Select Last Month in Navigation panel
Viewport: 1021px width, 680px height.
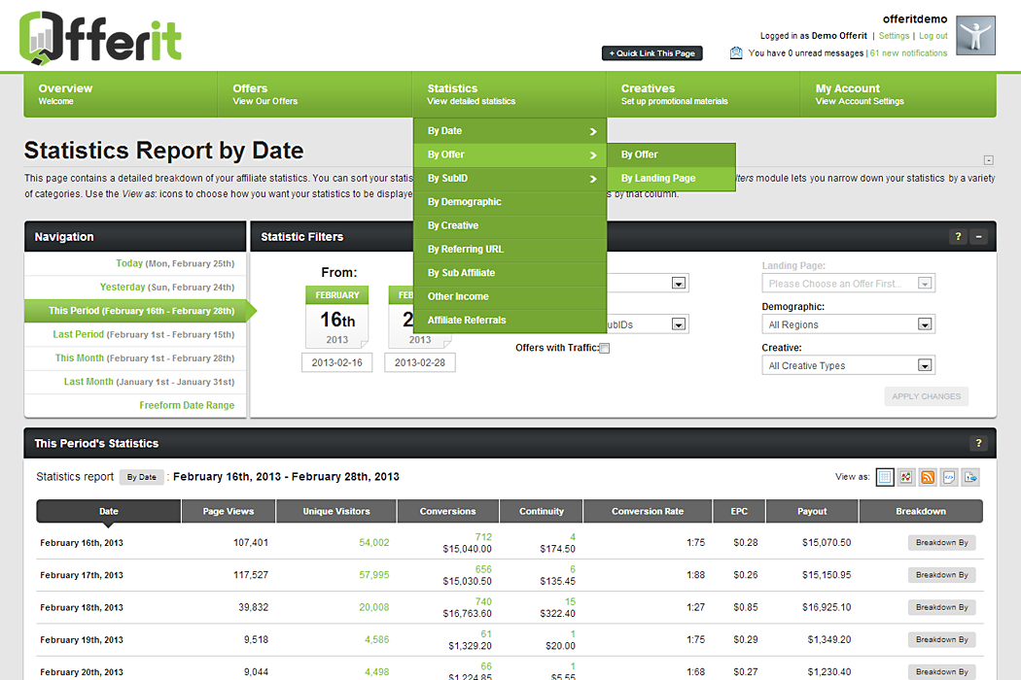[148, 382]
